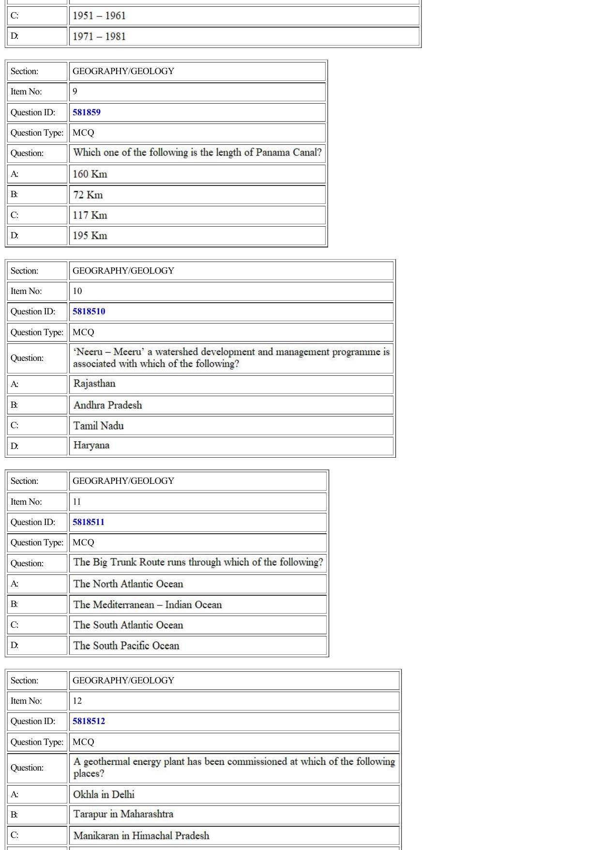Image resolution: width=600 pixels, height=850 pixels.
Task: Click the geothermal energy plant question
Action: tap(234, 768)
